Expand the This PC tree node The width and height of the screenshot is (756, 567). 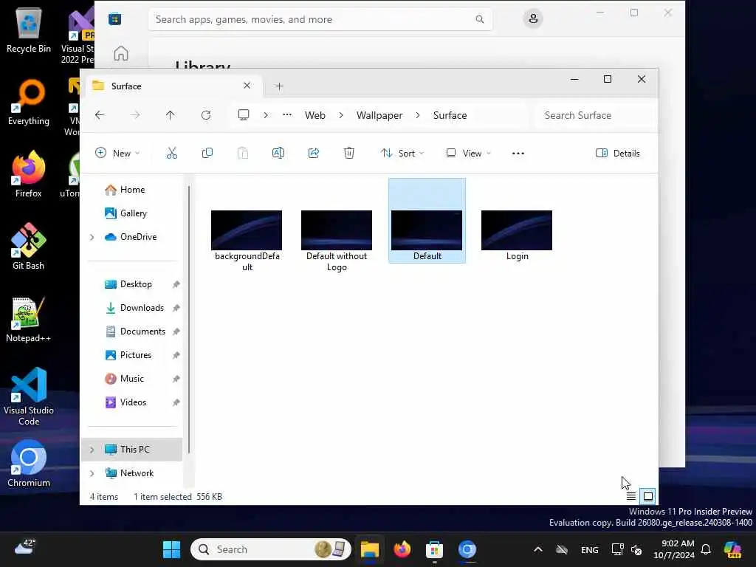coord(92,450)
